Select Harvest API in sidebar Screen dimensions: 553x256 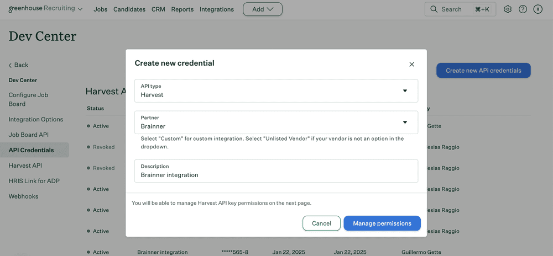pyautogui.click(x=25, y=166)
